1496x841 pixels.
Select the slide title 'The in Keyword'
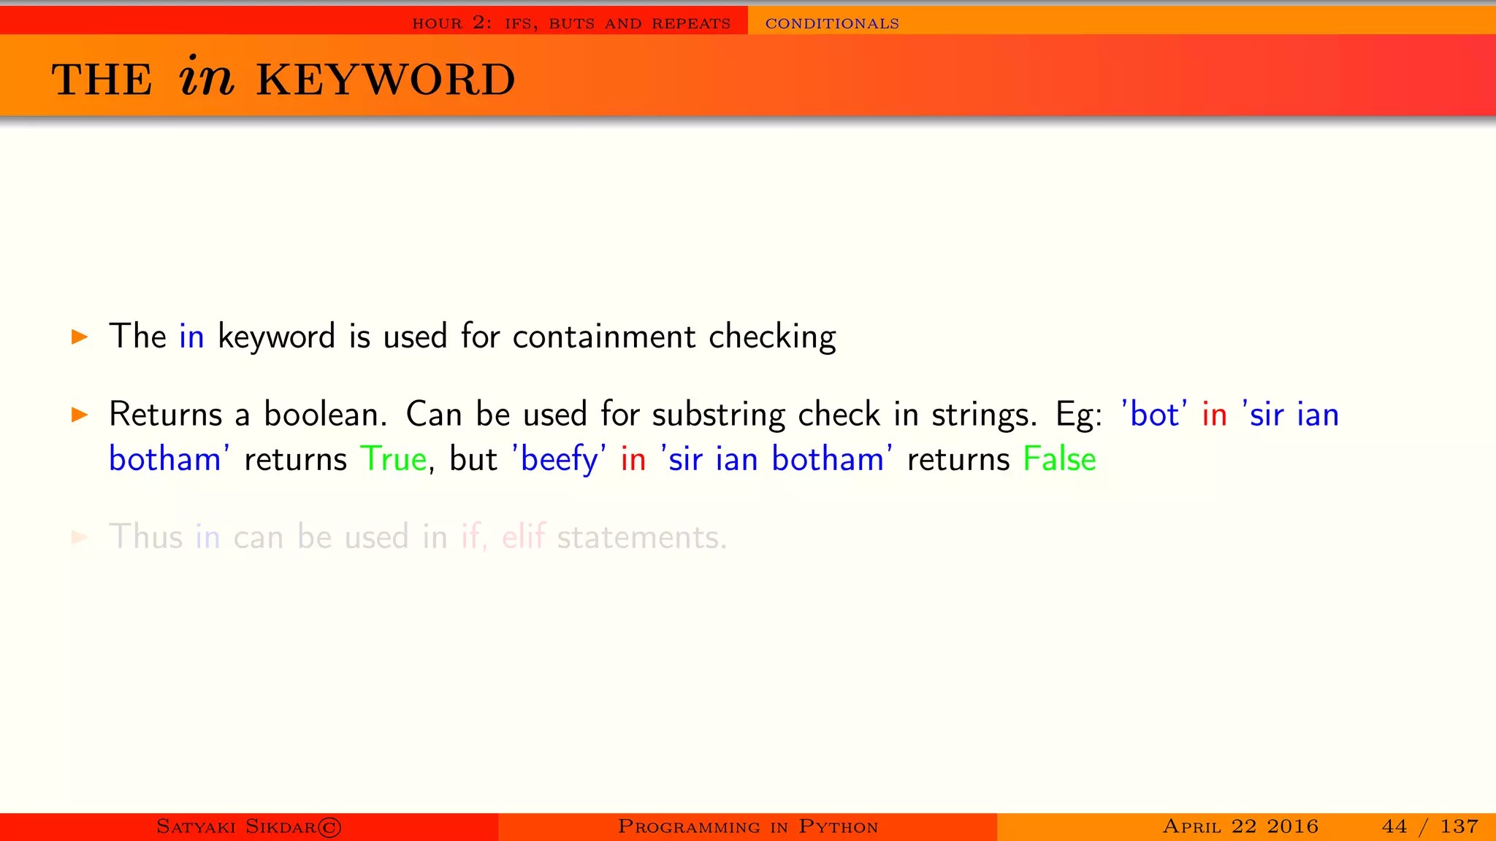click(x=283, y=77)
